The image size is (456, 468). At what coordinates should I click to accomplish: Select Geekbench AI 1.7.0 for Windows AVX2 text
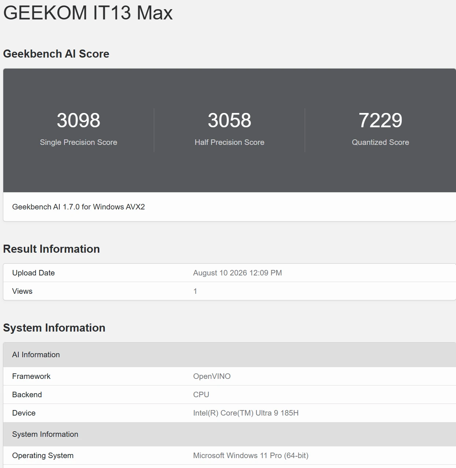pos(78,207)
